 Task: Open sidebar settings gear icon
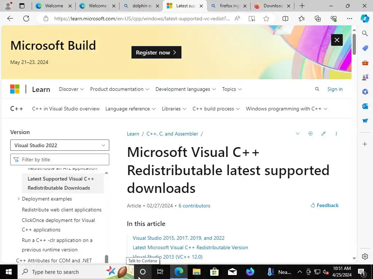pos(365,256)
